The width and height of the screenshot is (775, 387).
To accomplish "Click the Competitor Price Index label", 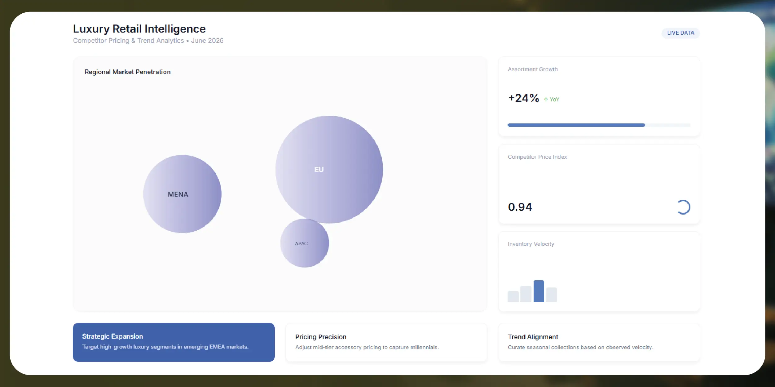I will (537, 157).
